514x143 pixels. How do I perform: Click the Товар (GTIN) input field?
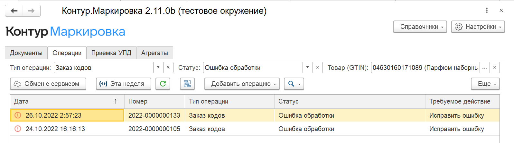425,68
